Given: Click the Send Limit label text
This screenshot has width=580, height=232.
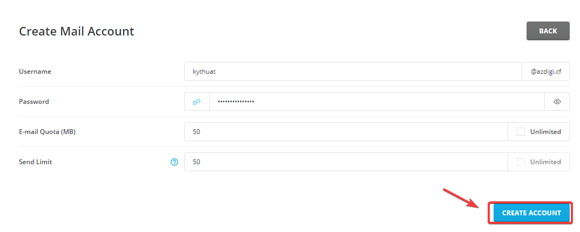Looking at the screenshot, I should 36,161.
